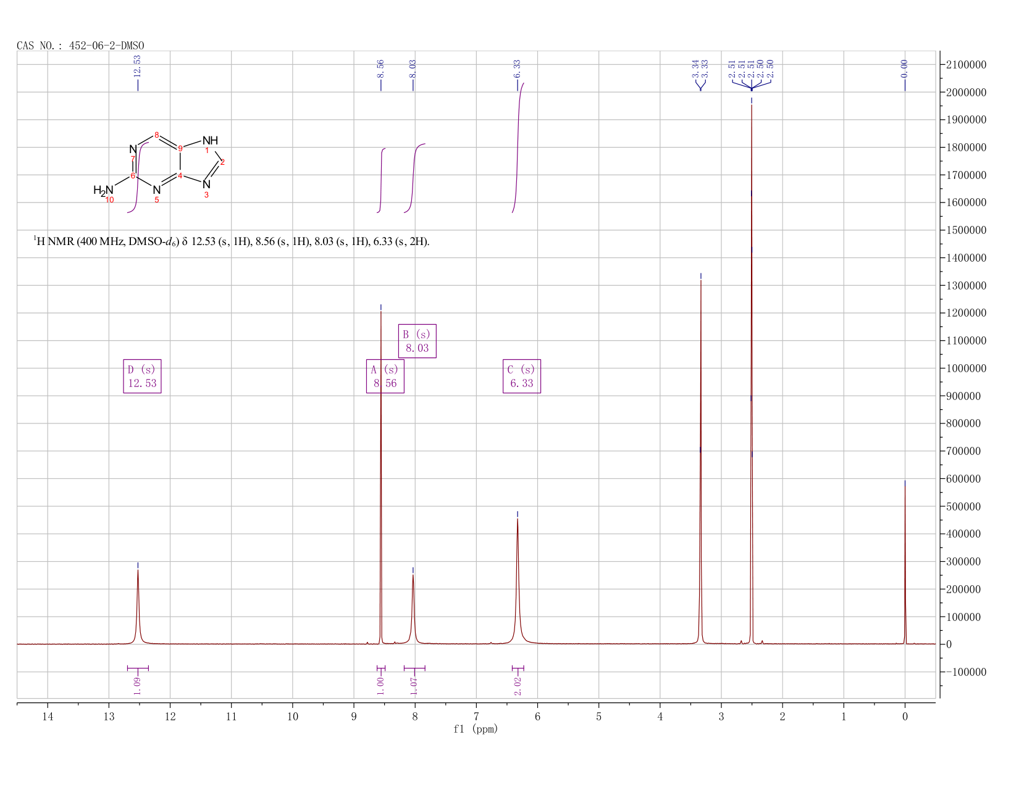Click the 3.34 / 3.33 peak label pair at the top

click(700, 69)
